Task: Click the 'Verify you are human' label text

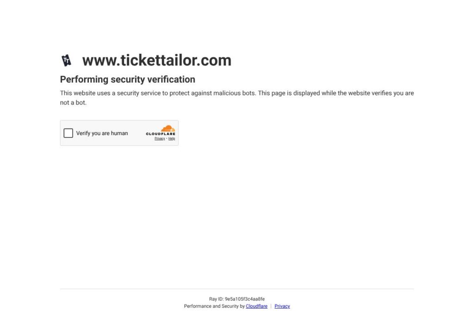Action: pyautogui.click(x=102, y=133)
